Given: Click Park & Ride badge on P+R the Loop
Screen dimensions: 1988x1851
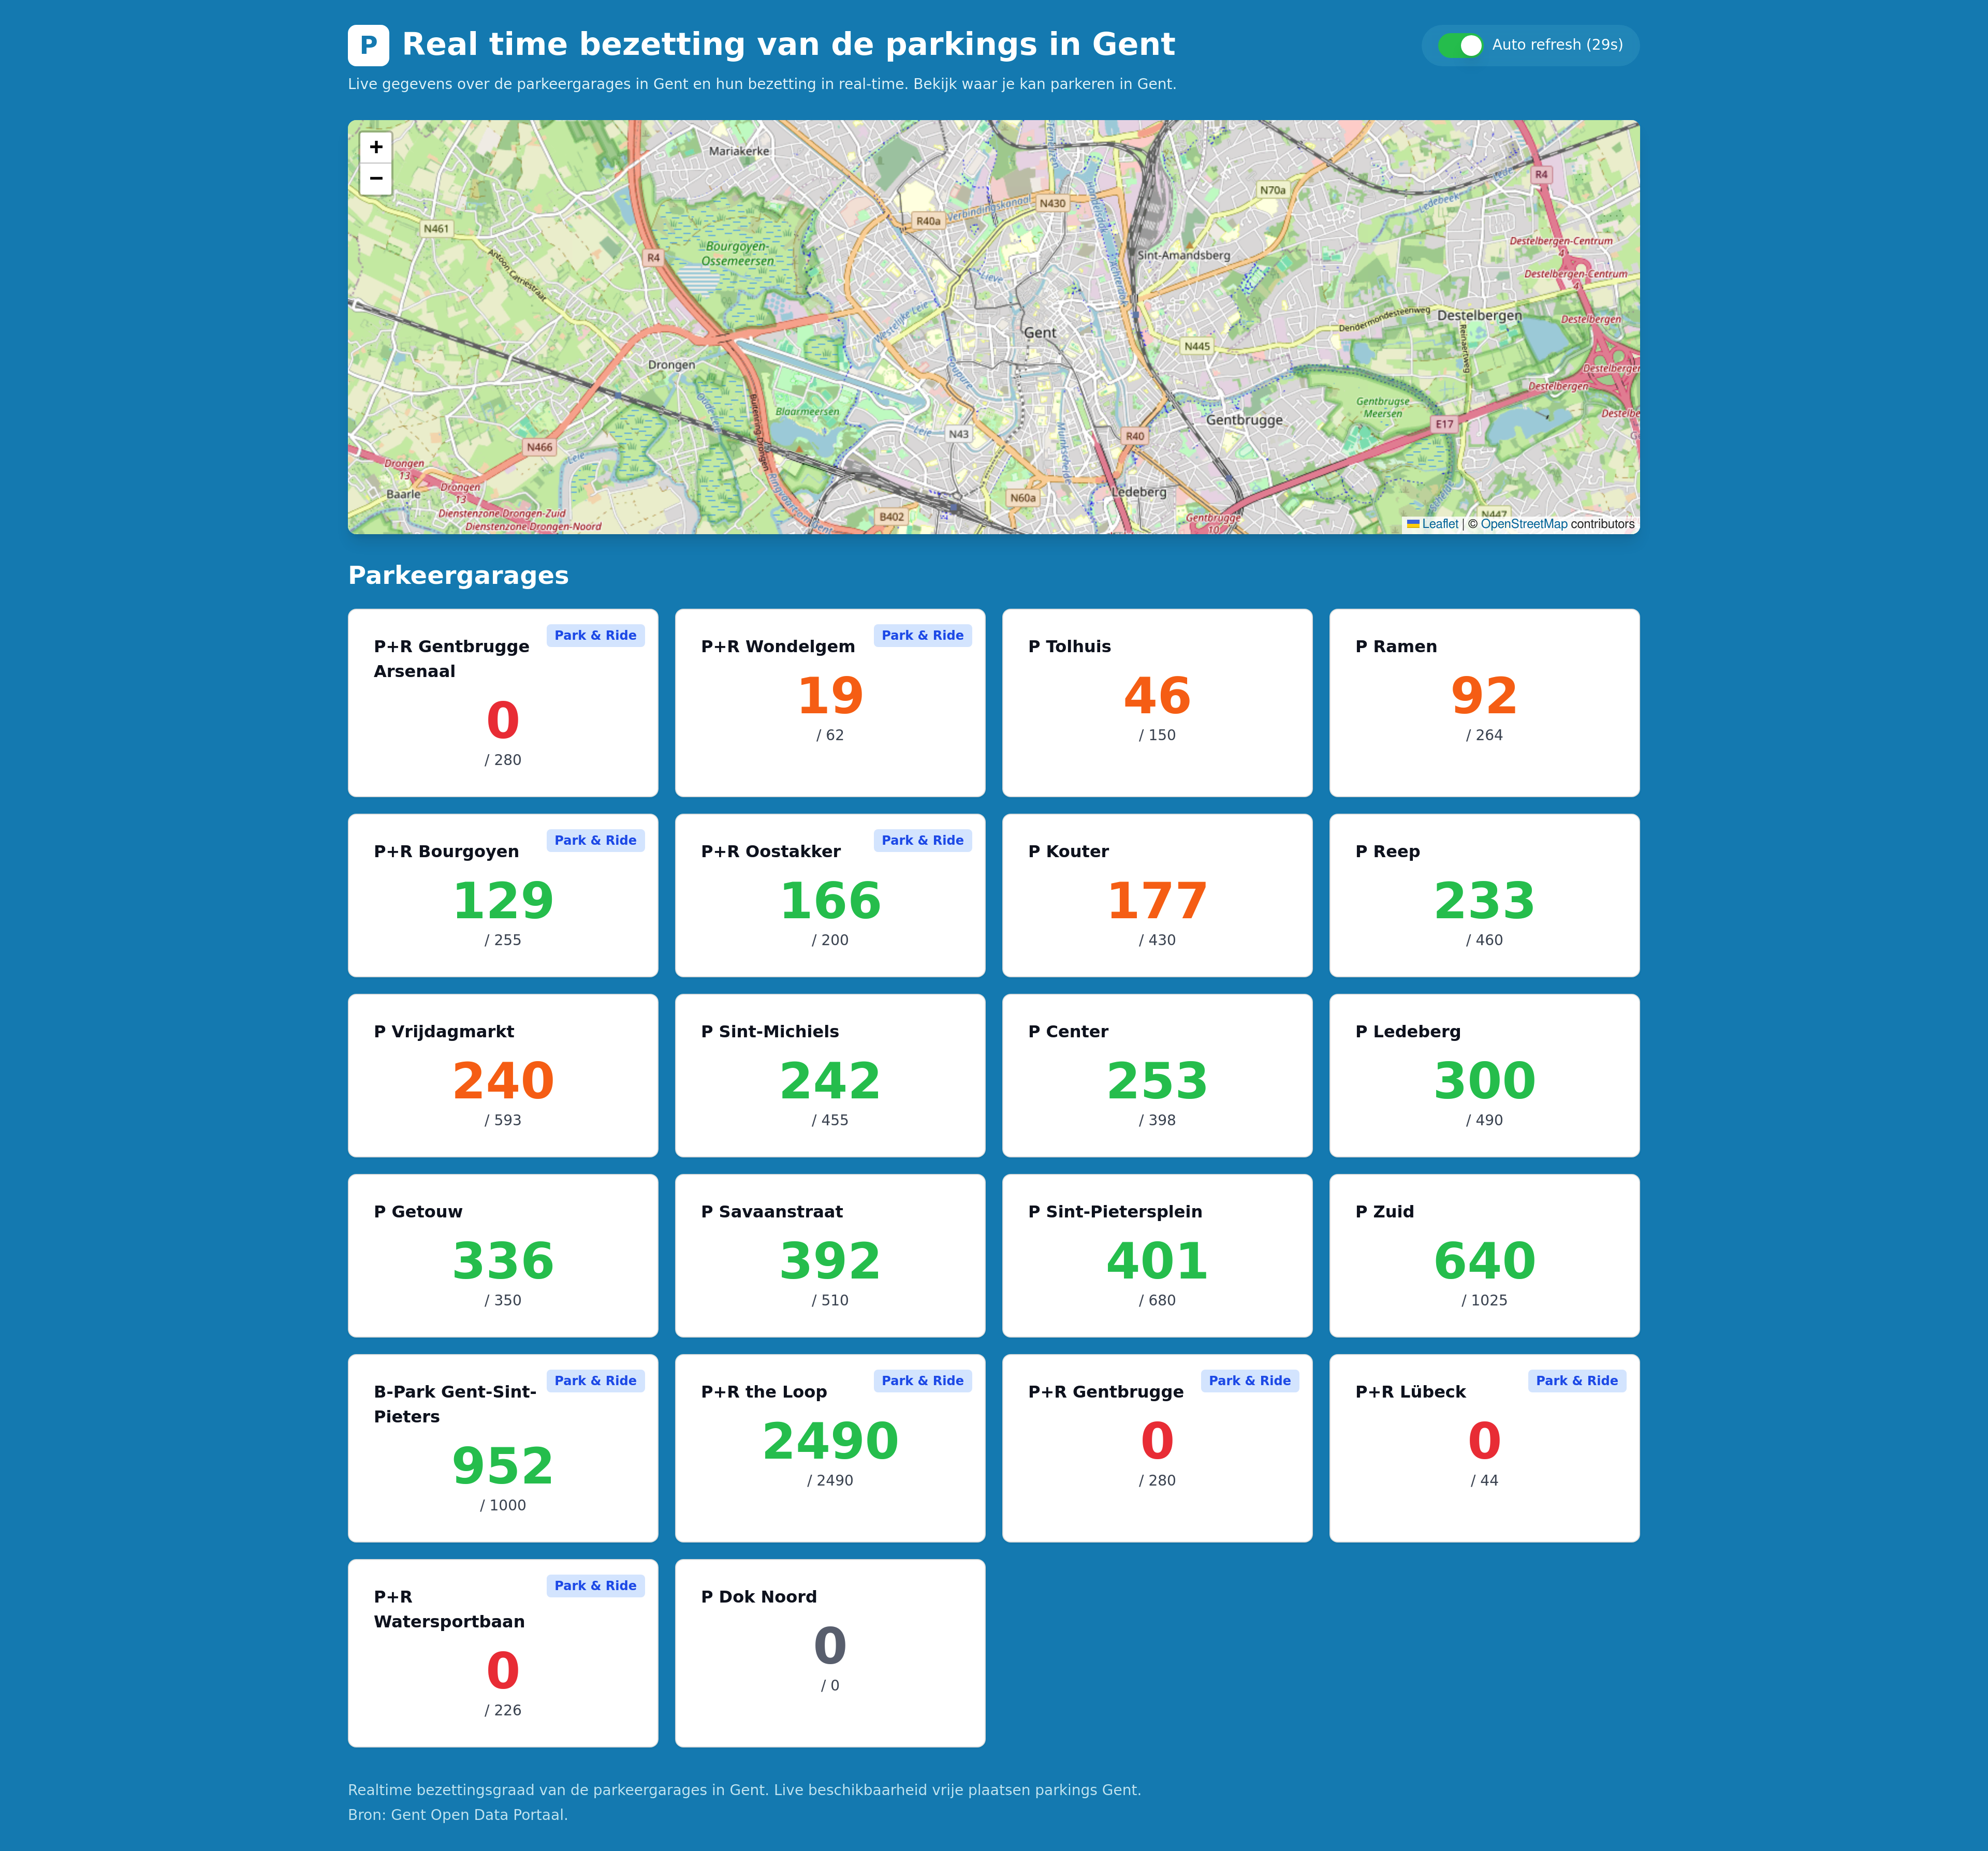Looking at the screenshot, I should 922,1380.
